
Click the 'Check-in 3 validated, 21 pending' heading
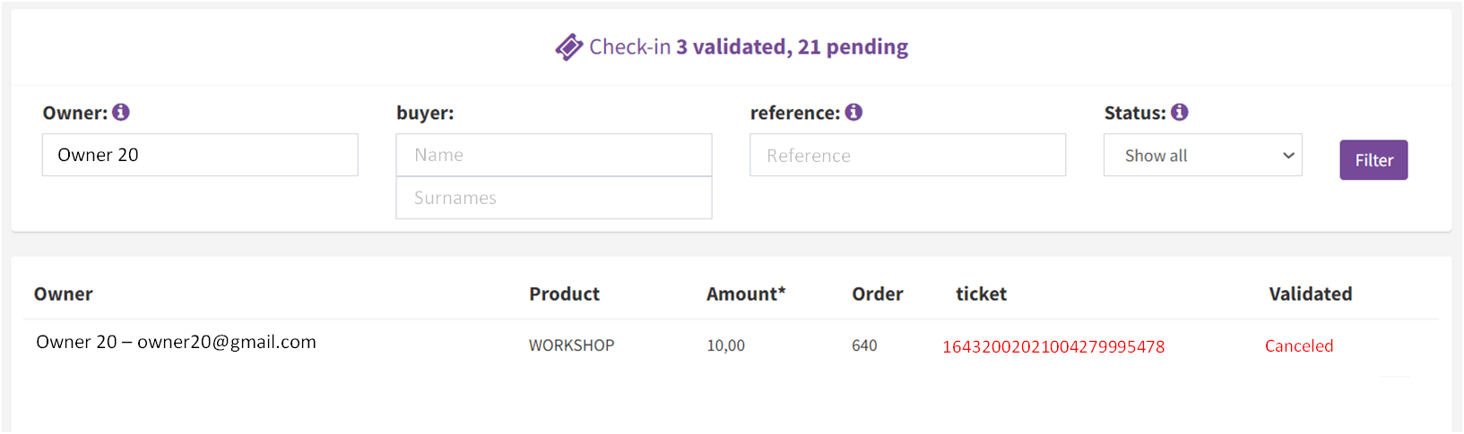click(749, 47)
